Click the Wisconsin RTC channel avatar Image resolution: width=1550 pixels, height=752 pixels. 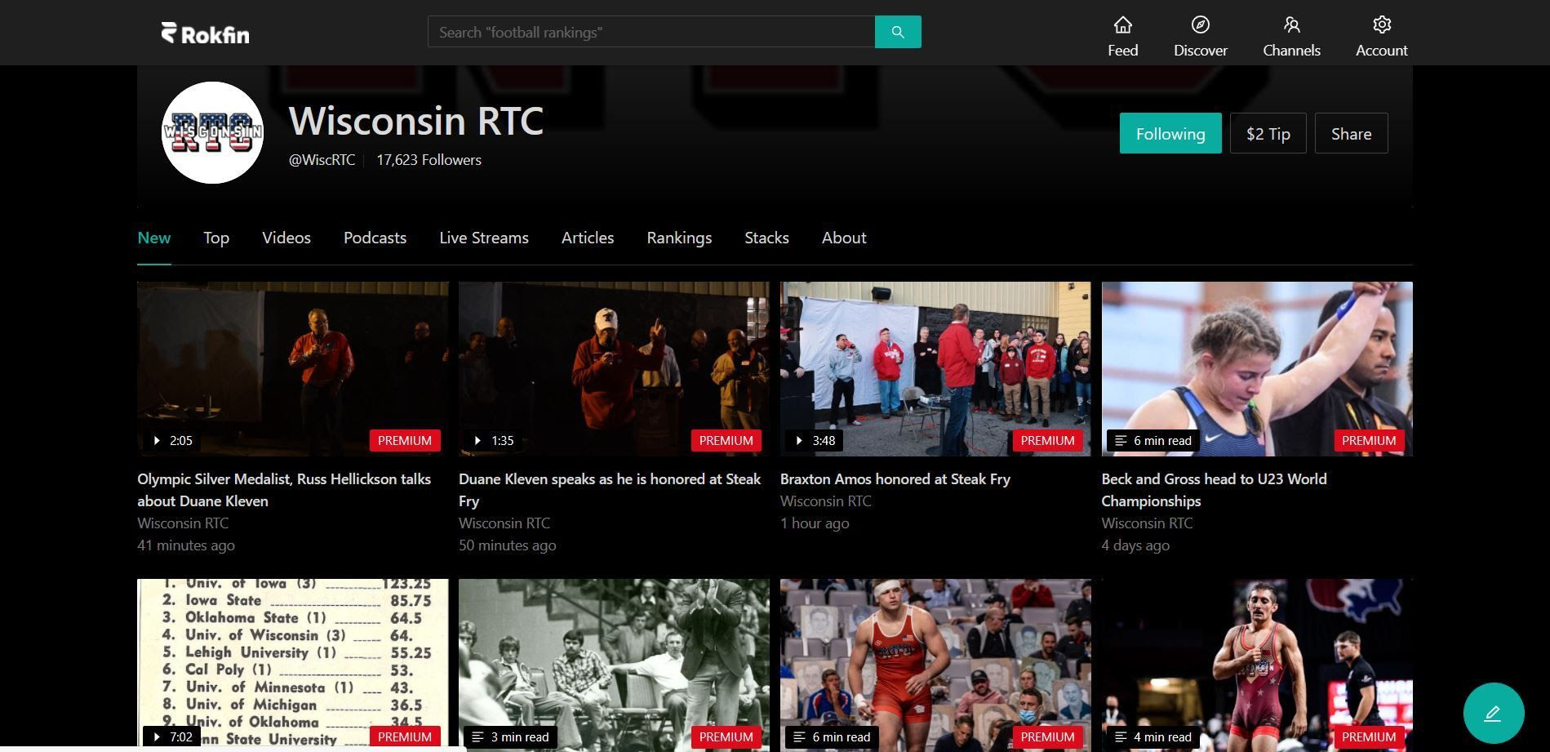(212, 132)
